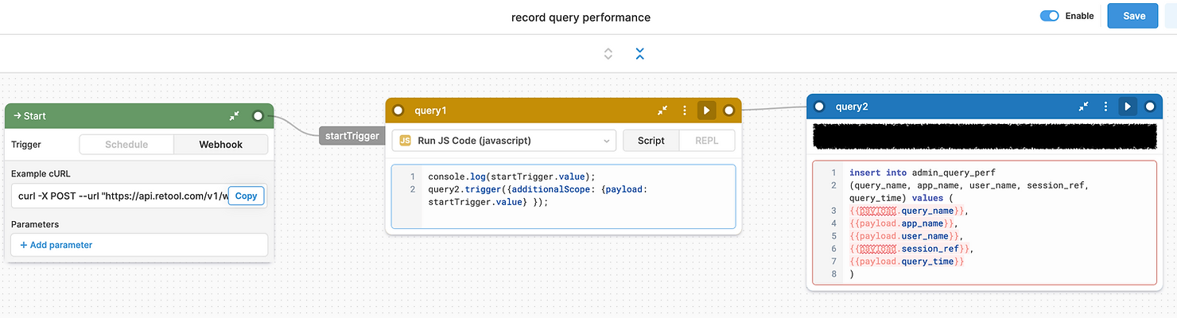Open query1 block's three-dot options menu
1177x318 pixels.
pyautogui.click(x=684, y=111)
